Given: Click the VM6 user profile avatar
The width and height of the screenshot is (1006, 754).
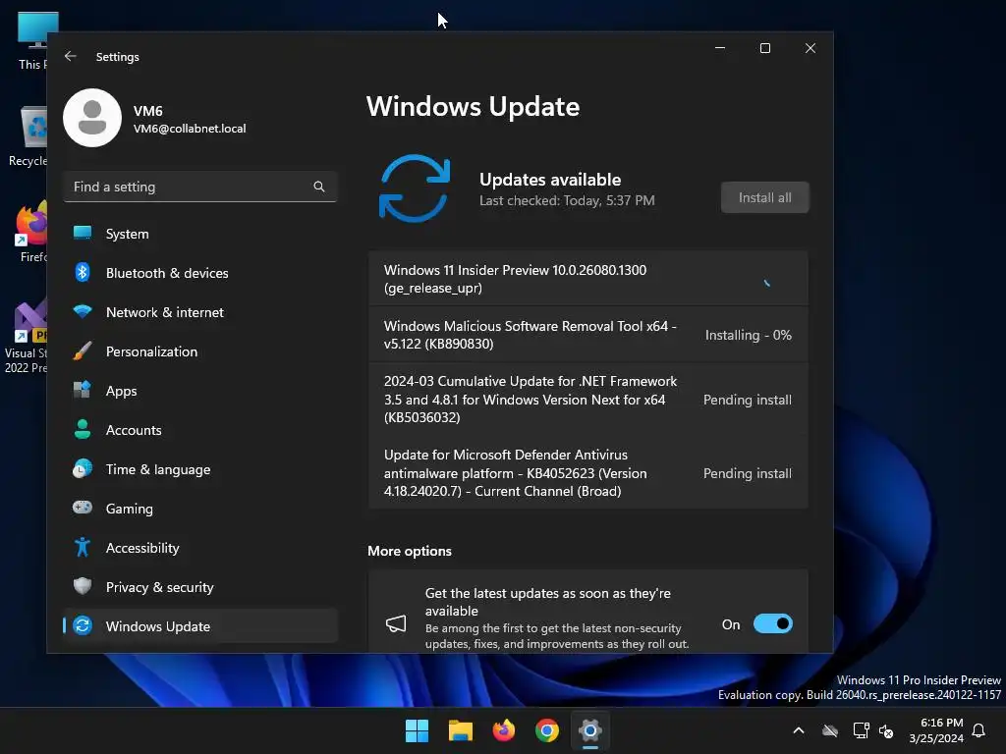Looking at the screenshot, I should click(x=92, y=118).
